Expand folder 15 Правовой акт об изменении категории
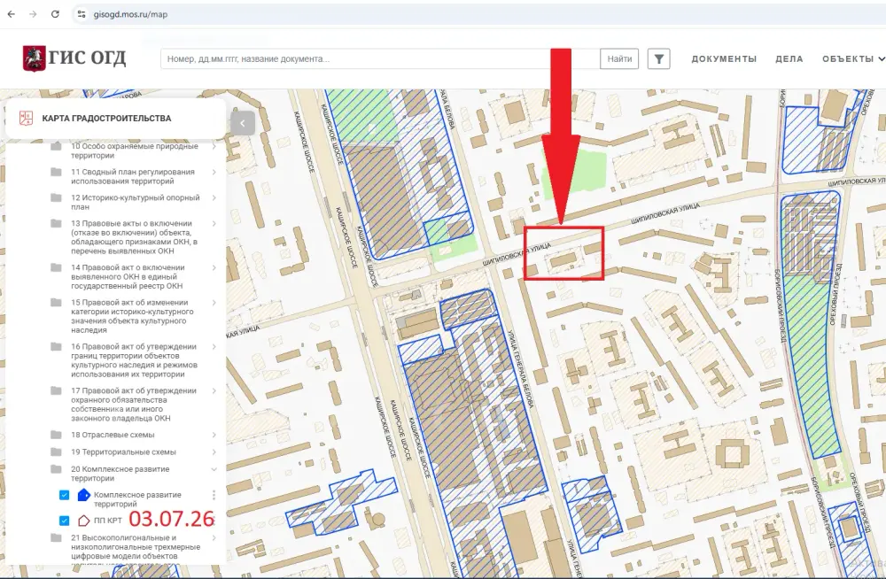Viewport: 886px width, 579px height. click(x=214, y=303)
